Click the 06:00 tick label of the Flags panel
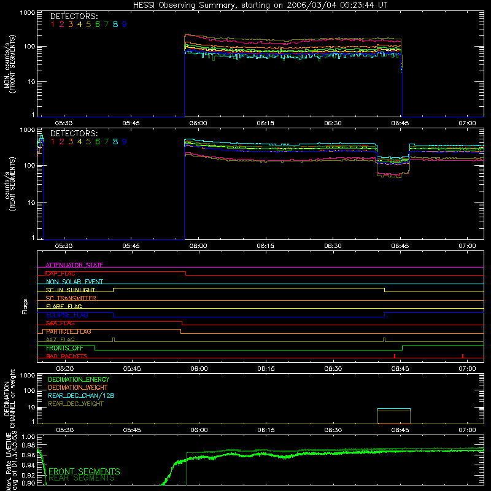The image size is (491, 491). (199, 369)
